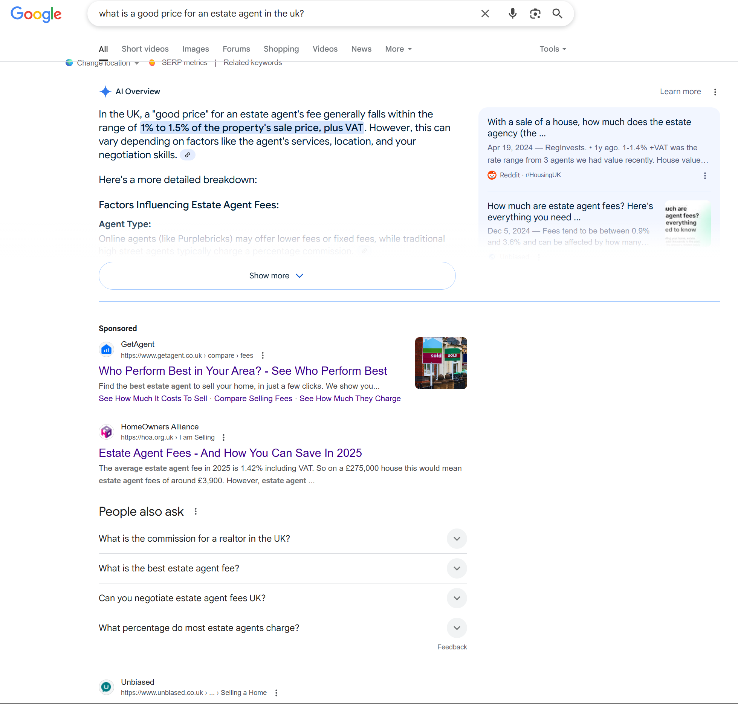
Task: Expand 'What is the commission for a realtor' question
Action: [283, 539]
